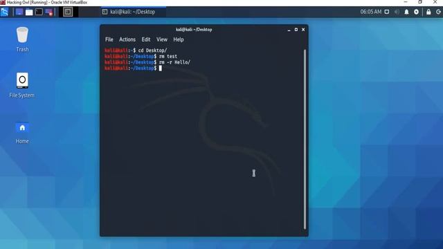
Task: Select the kali@kali: ~/Desktop taskbar button
Action: [134, 12]
